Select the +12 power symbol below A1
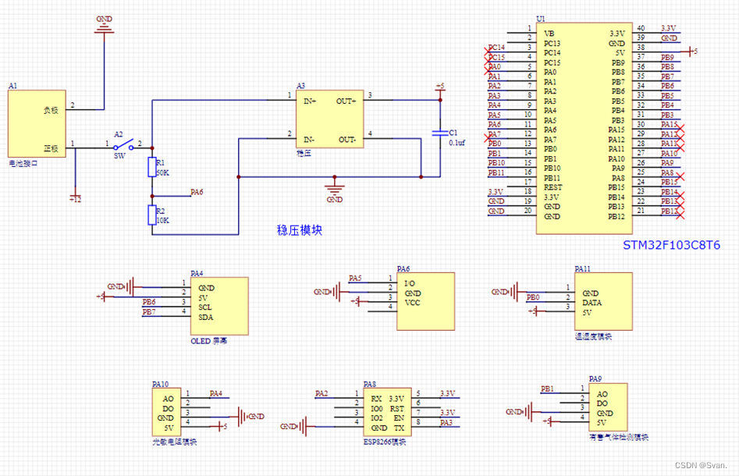Screen dimensions: 739x476 (75, 197)
